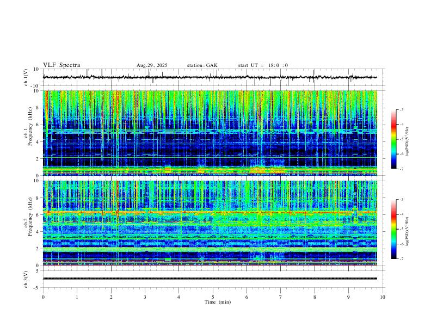Click the "-7" tick on the upper color bar
The width and height of the screenshot is (431, 333).
[402, 169]
